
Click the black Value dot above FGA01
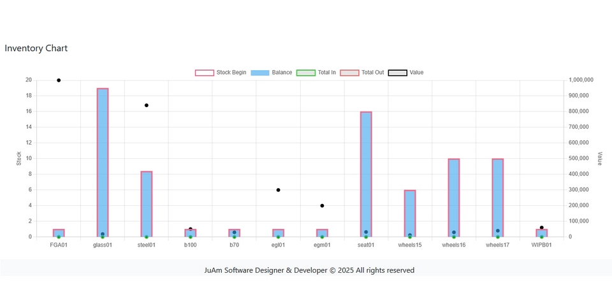(x=59, y=80)
